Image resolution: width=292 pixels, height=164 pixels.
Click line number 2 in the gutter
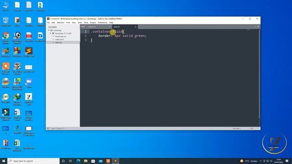(x=85, y=36)
